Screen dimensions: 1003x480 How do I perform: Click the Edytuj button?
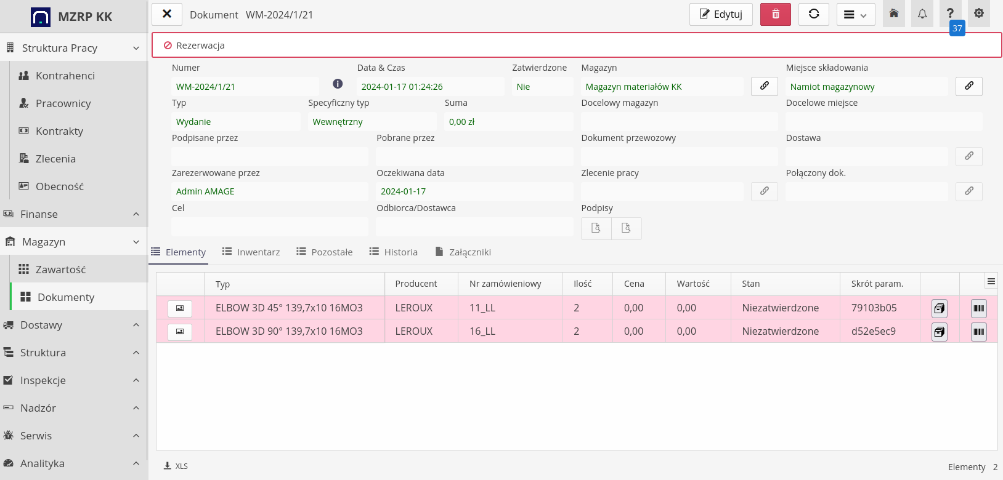721,14
